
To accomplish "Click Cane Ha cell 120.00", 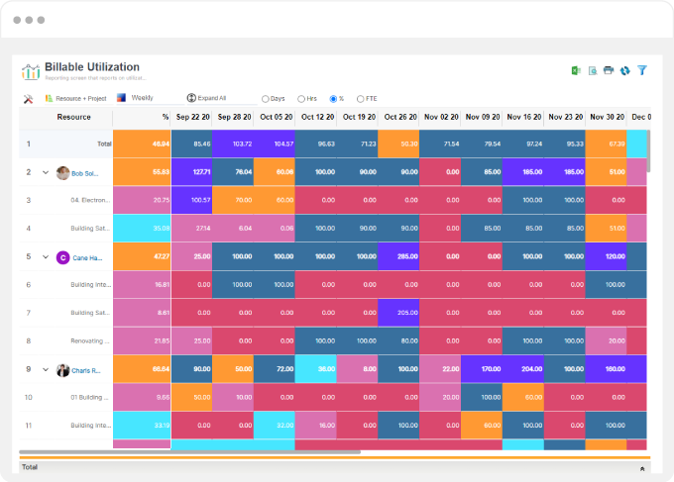I will tap(606, 256).
